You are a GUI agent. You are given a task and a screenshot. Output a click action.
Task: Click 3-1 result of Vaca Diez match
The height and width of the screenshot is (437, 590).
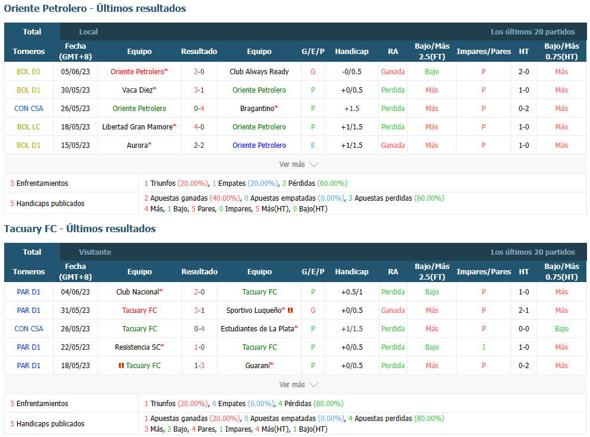[199, 90]
